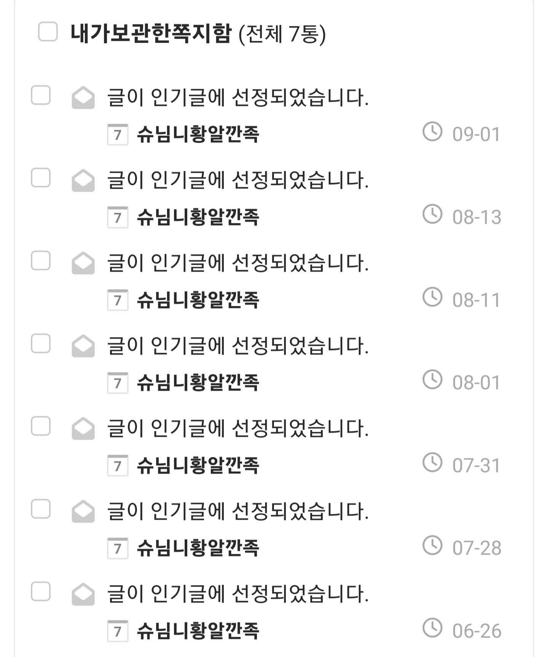Click the clock icon next to 06-26
This screenshot has width=548, height=657.
(432, 628)
